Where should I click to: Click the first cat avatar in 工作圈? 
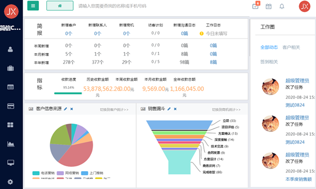271,87
